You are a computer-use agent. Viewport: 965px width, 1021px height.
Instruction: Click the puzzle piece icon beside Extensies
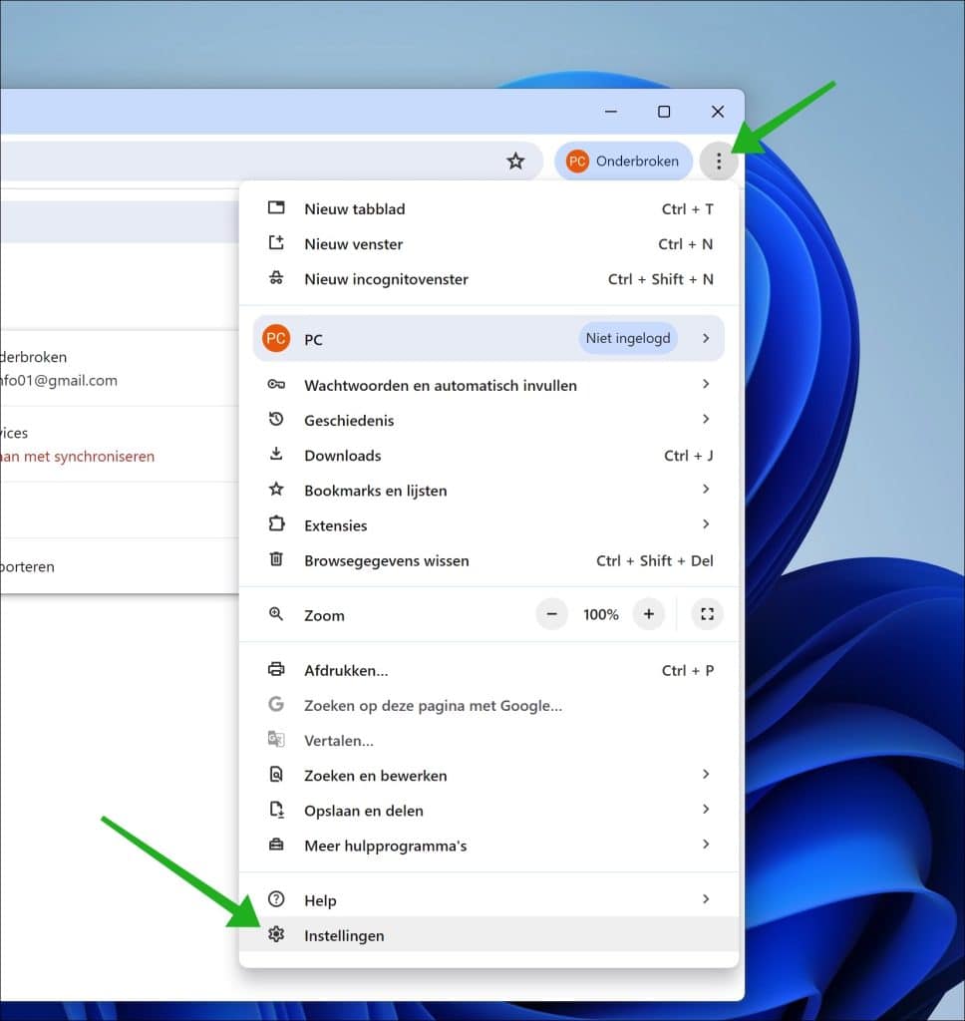point(276,524)
